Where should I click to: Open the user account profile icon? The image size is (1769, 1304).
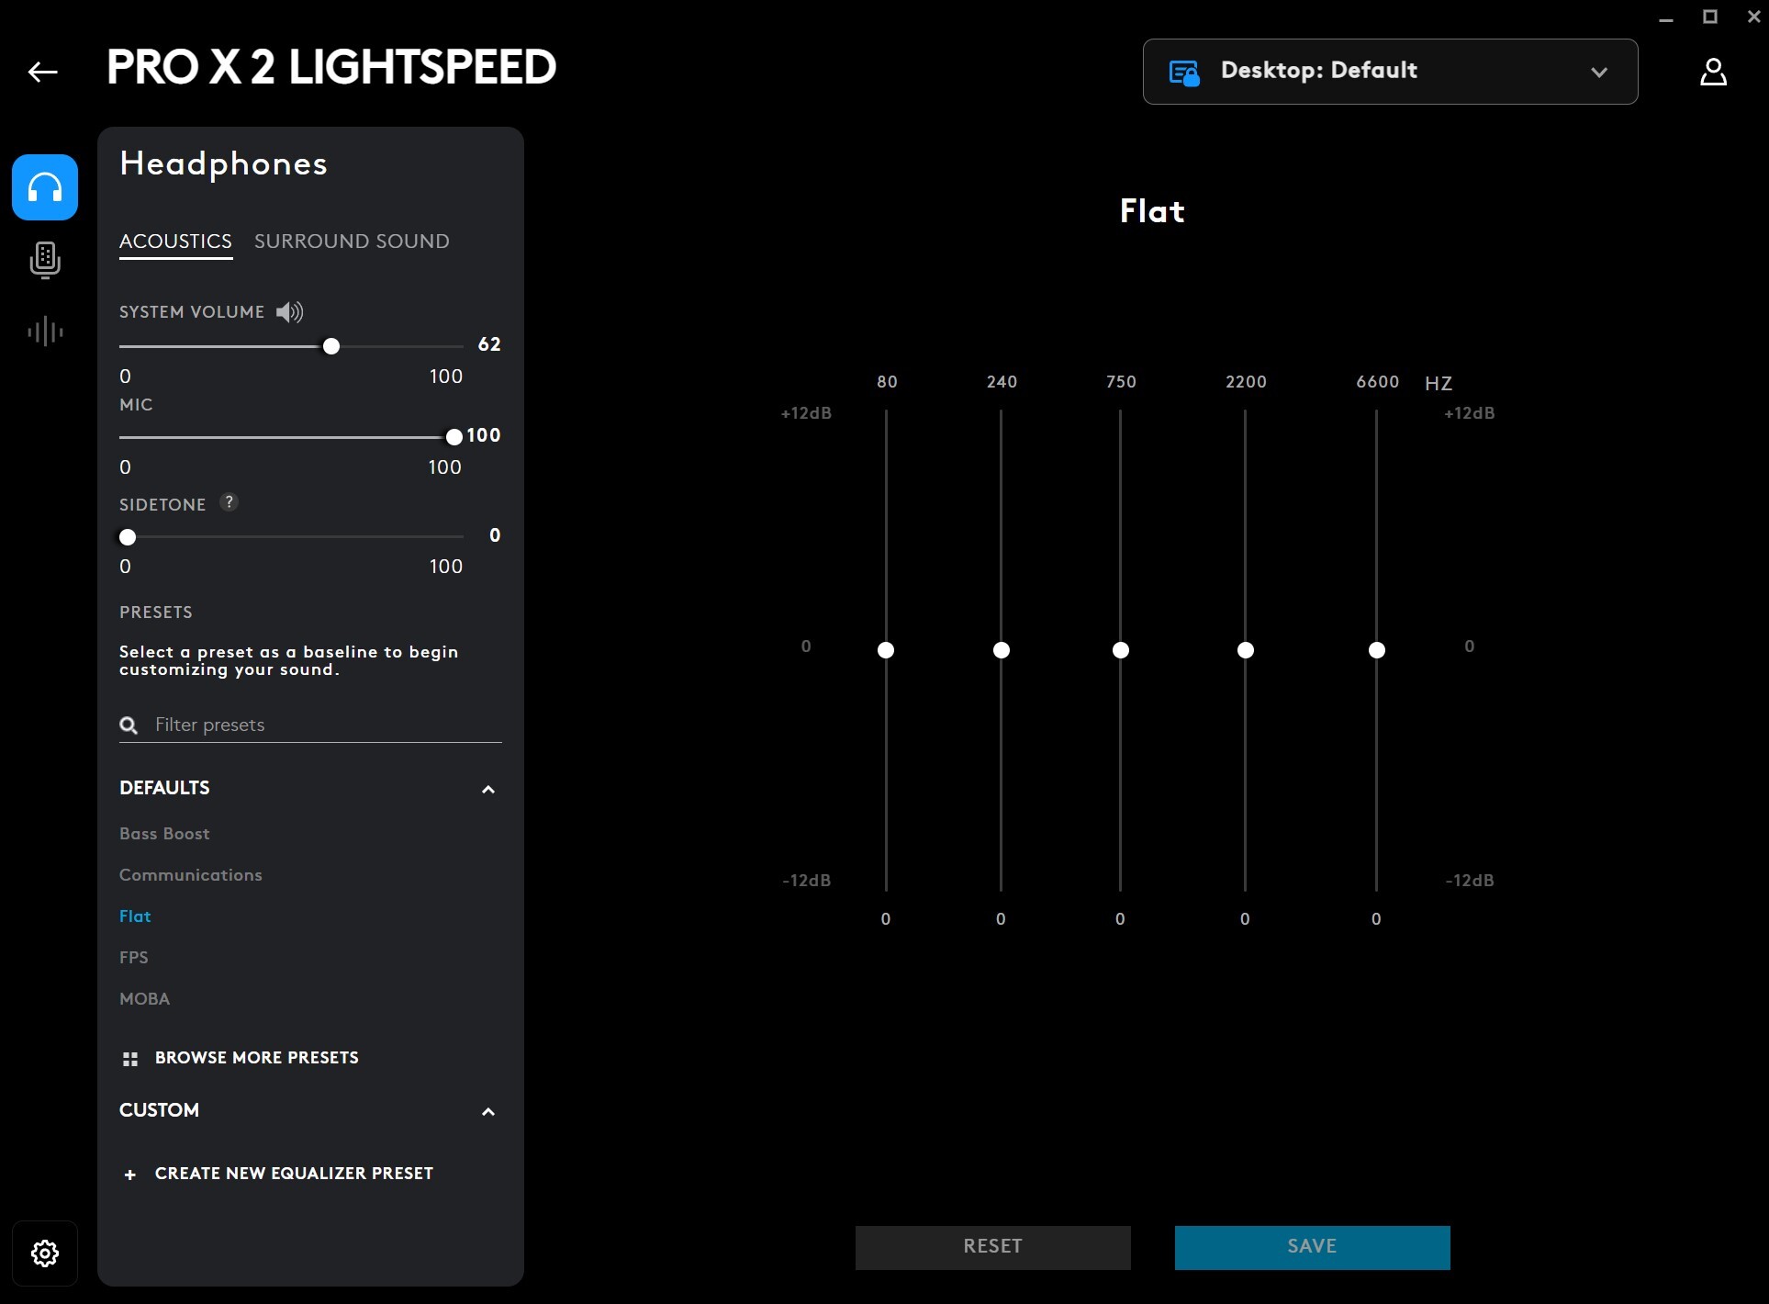tap(1713, 72)
